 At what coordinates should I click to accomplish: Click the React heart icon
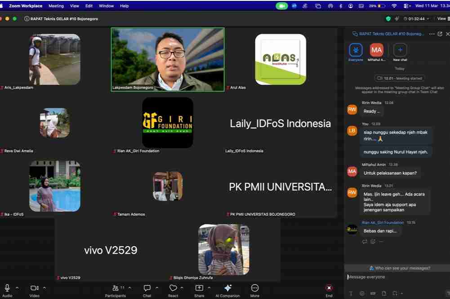pos(173,288)
